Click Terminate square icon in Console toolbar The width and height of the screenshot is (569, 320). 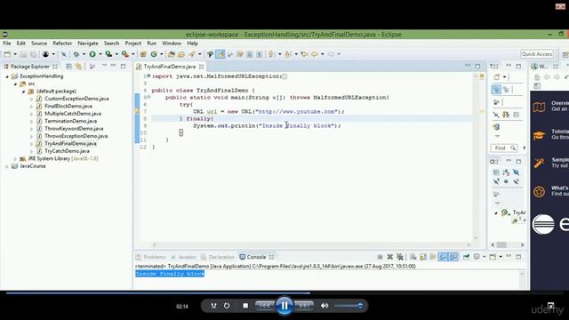(x=380, y=257)
